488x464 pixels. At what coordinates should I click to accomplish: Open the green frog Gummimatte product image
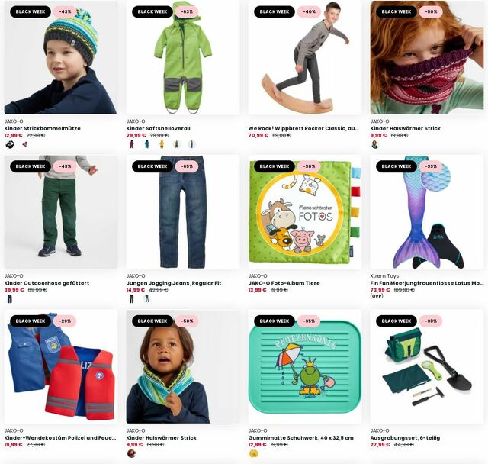(x=305, y=367)
